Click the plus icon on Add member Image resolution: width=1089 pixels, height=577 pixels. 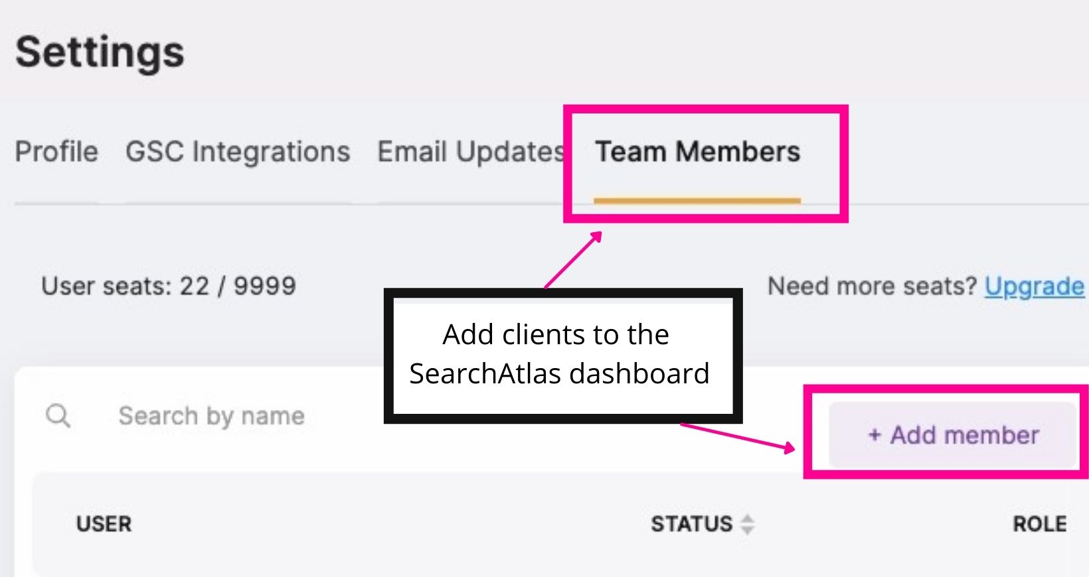pyautogui.click(x=873, y=436)
